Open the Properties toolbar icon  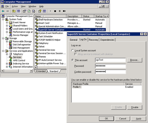(24, 11)
